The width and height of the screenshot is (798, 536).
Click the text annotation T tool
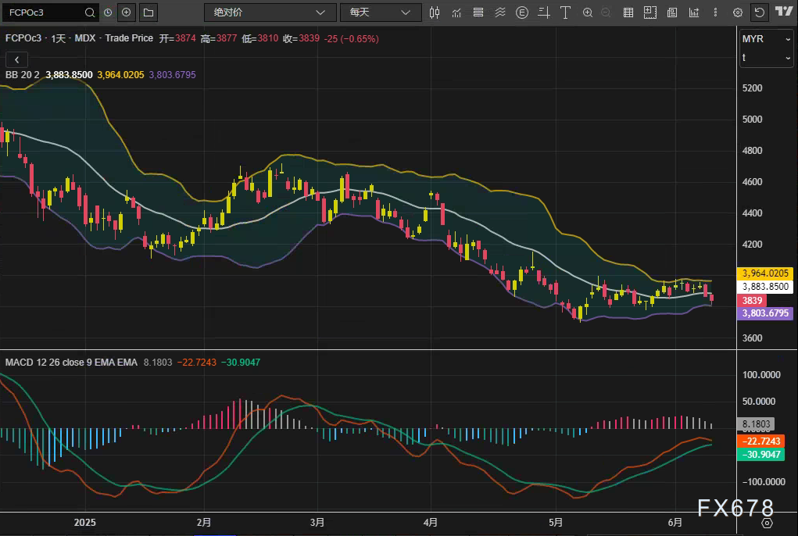pos(565,13)
